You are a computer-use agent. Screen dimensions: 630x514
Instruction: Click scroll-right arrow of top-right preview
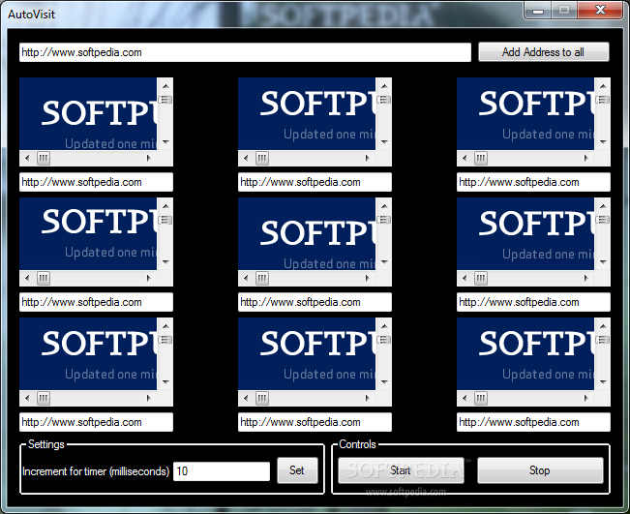pyautogui.click(x=585, y=158)
